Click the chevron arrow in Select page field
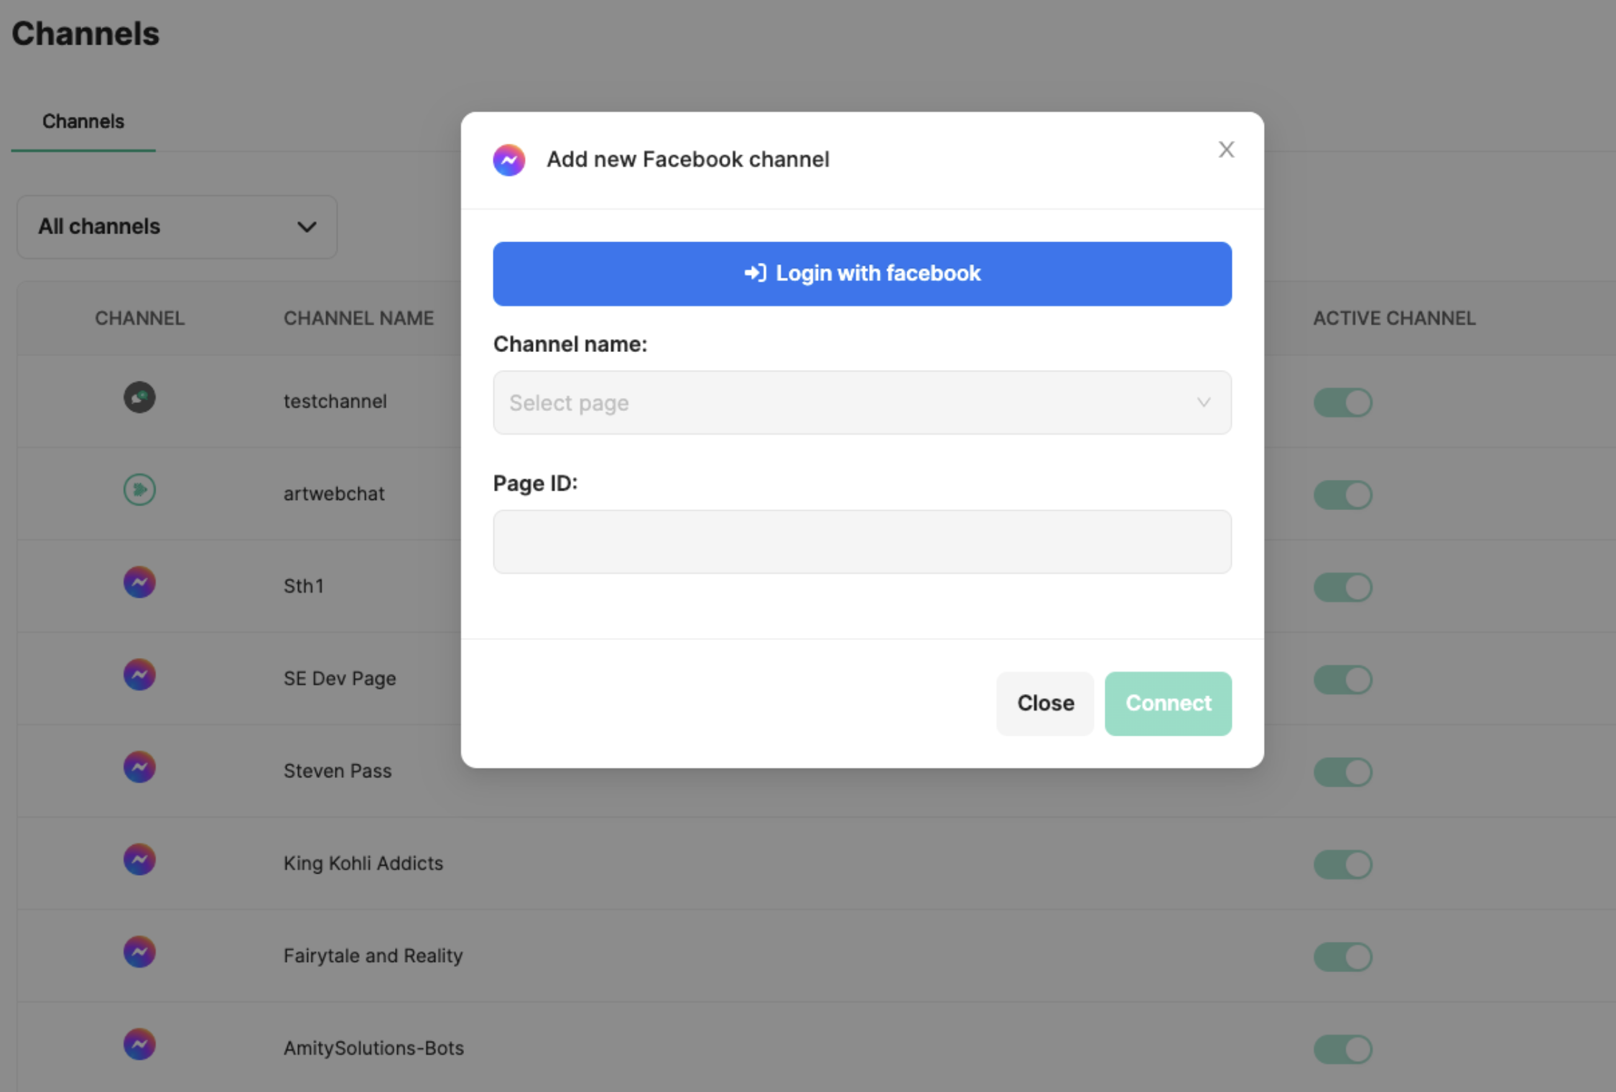 (1204, 403)
